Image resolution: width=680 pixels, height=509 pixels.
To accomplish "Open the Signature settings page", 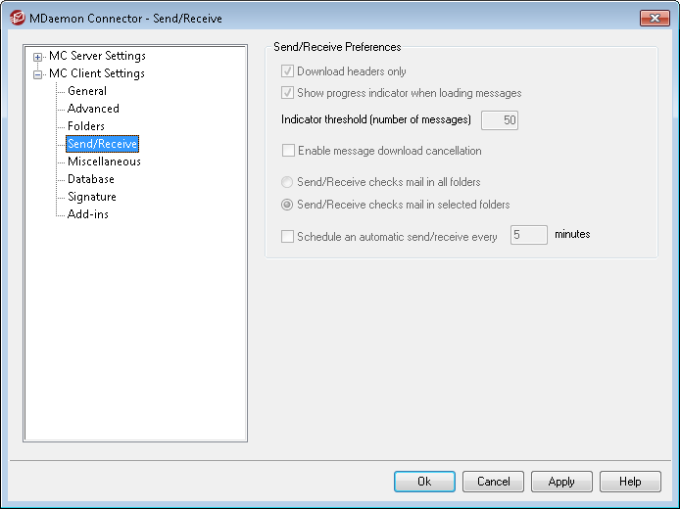I will click(x=92, y=197).
